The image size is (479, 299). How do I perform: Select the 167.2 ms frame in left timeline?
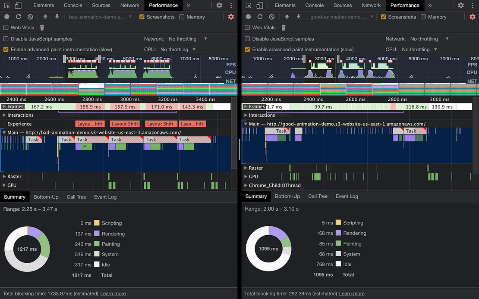pos(41,106)
